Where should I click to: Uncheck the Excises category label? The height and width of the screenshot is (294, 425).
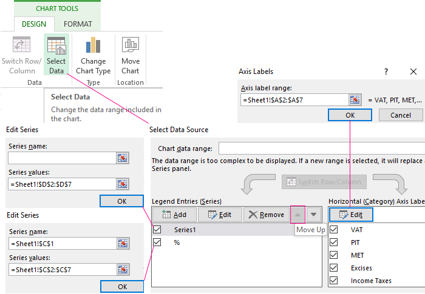334,268
